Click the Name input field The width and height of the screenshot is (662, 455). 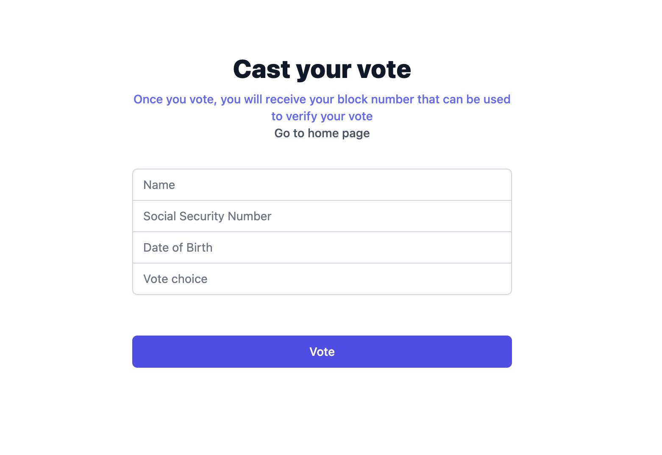(322, 185)
